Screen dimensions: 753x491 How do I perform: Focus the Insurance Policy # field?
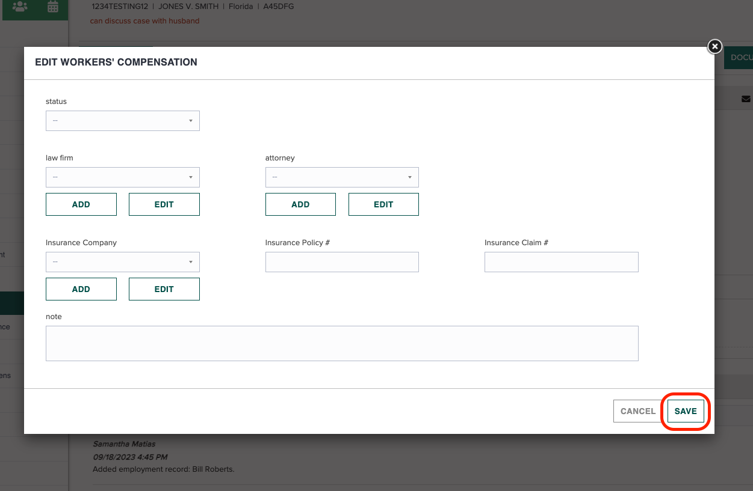(x=342, y=262)
